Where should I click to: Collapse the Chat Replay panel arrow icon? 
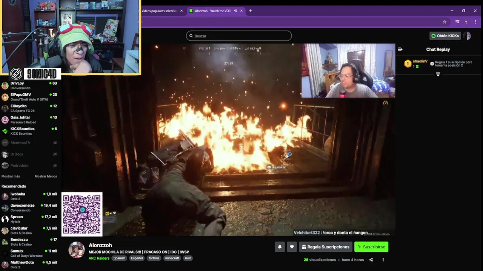[x=400, y=49]
